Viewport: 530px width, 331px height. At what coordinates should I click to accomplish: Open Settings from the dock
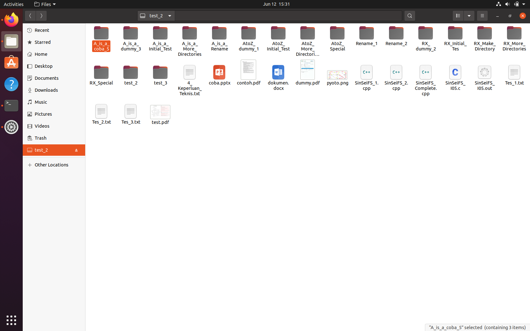(x=11, y=127)
